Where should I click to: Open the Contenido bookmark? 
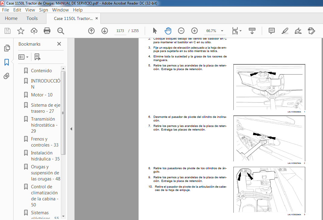pos(41,71)
